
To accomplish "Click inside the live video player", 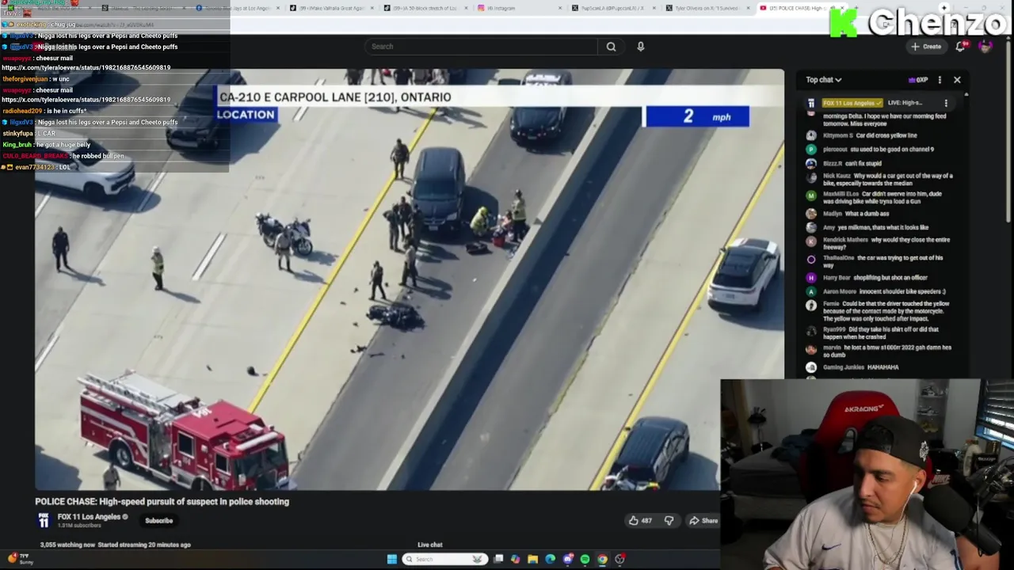I will 410,279.
